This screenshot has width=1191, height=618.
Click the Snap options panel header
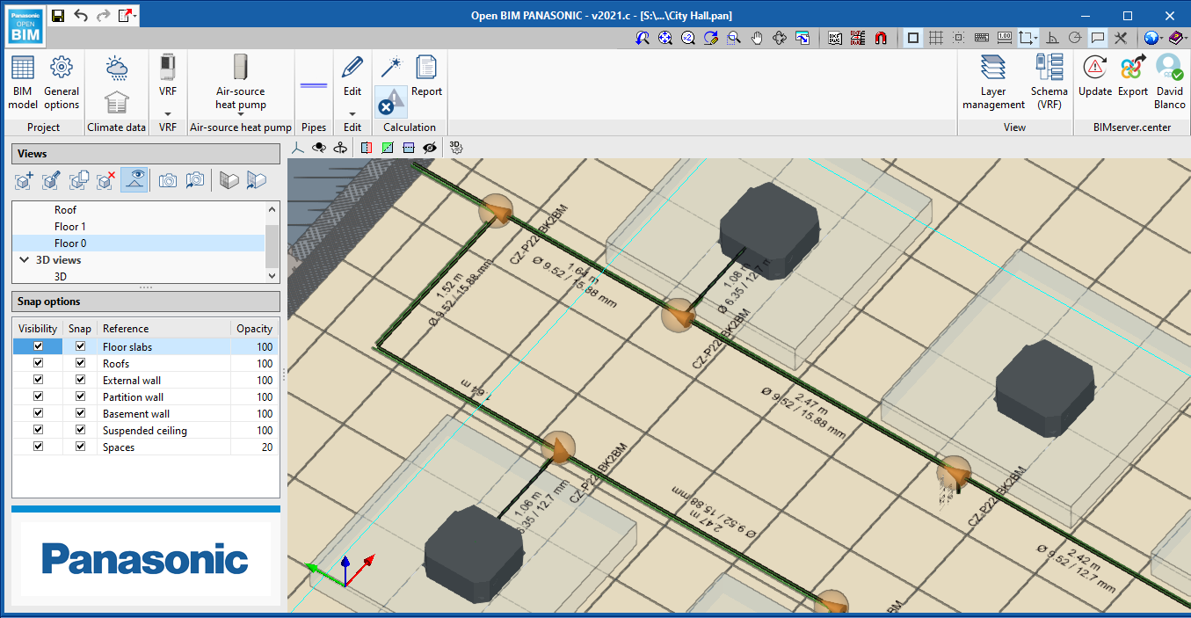point(146,302)
